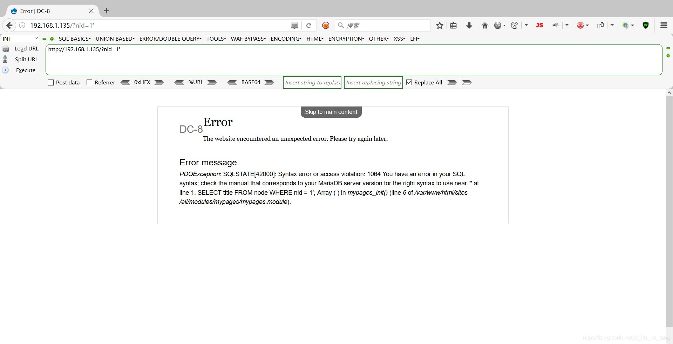The image size is (673, 344).
Task: Click the Load URL icon
Action: click(6, 49)
